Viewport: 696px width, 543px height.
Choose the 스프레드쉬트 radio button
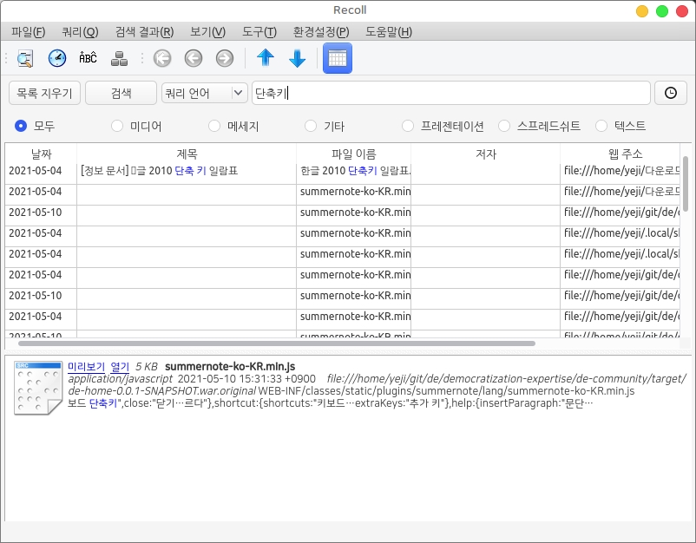[504, 126]
